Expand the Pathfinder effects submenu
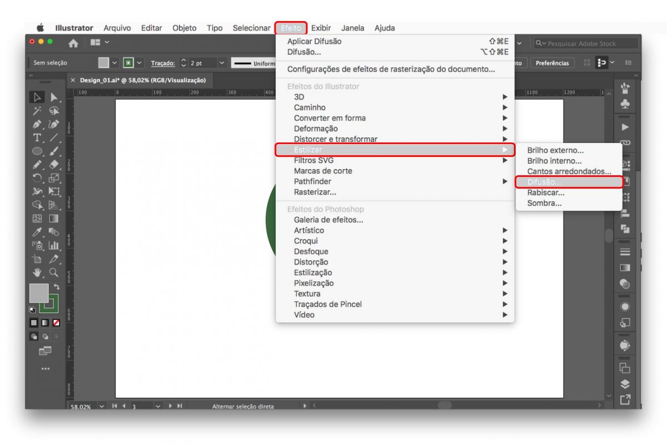 pos(396,181)
